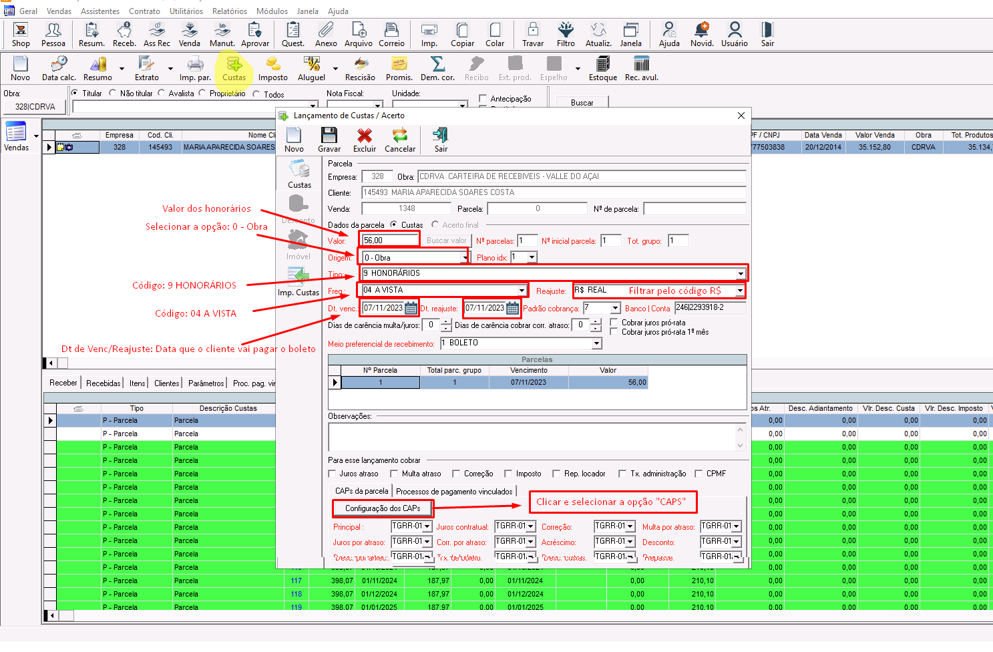Open the Tipo HONORÁRIOS dropdown
Image resolution: width=993 pixels, height=652 pixels.
click(x=741, y=274)
